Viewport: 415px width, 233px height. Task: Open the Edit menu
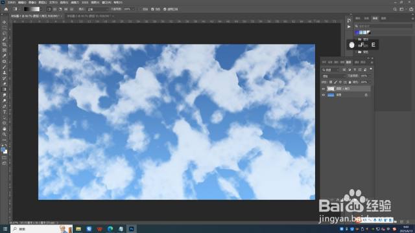[x=22, y=3]
